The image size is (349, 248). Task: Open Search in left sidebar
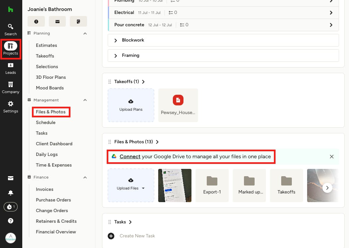pos(11,29)
